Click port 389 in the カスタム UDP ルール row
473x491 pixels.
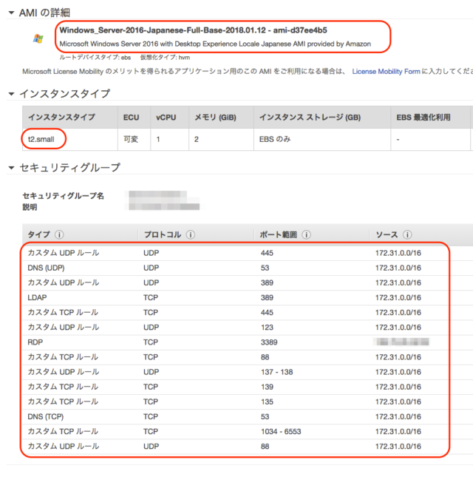click(267, 282)
